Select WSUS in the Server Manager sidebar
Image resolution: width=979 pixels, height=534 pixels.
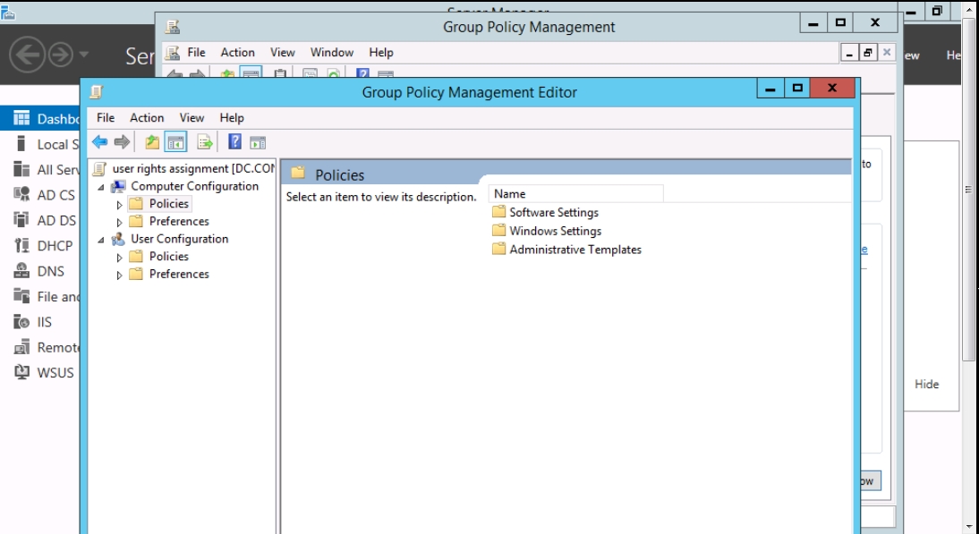pyautogui.click(x=55, y=373)
